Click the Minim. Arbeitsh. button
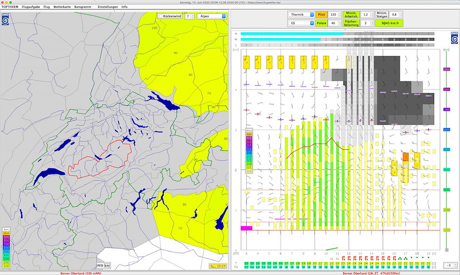Image resolution: width=460 pixels, height=275 pixels. click(x=351, y=14)
